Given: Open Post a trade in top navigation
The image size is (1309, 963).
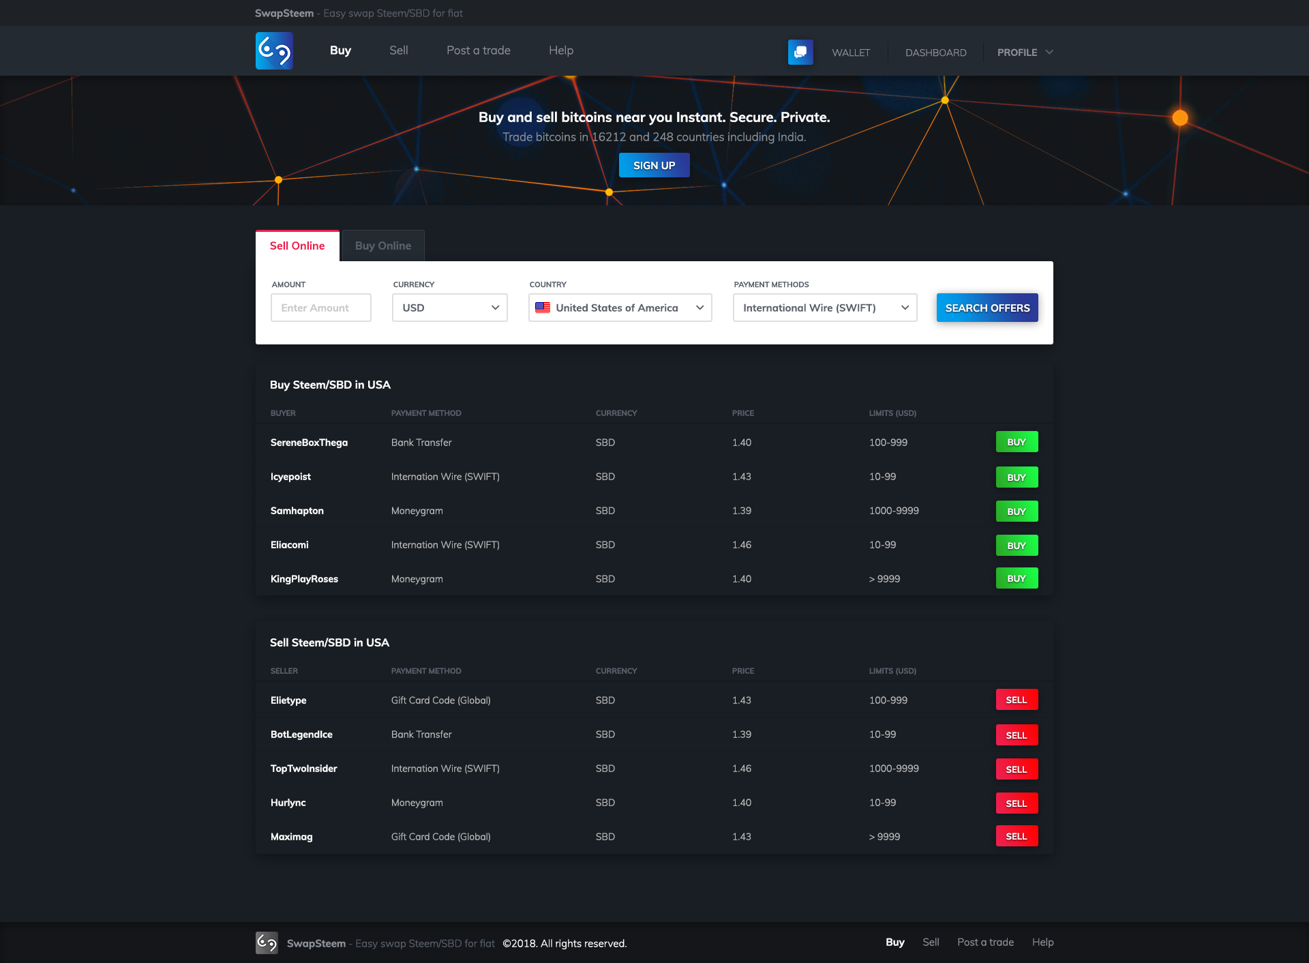Looking at the screenshot, I should click(478, 50).
